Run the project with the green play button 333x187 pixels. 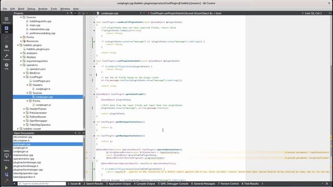(6, 168)
